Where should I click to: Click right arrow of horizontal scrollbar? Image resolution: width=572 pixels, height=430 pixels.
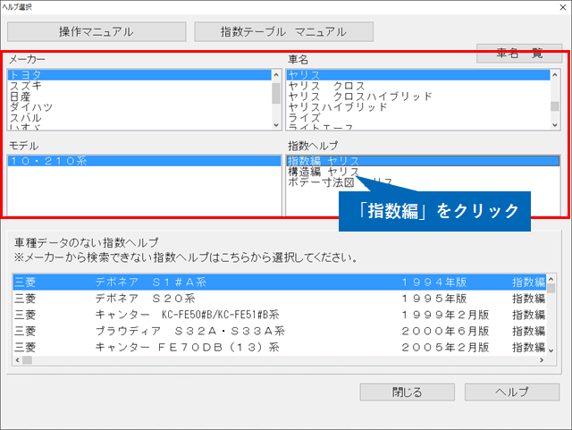(543, 360)
